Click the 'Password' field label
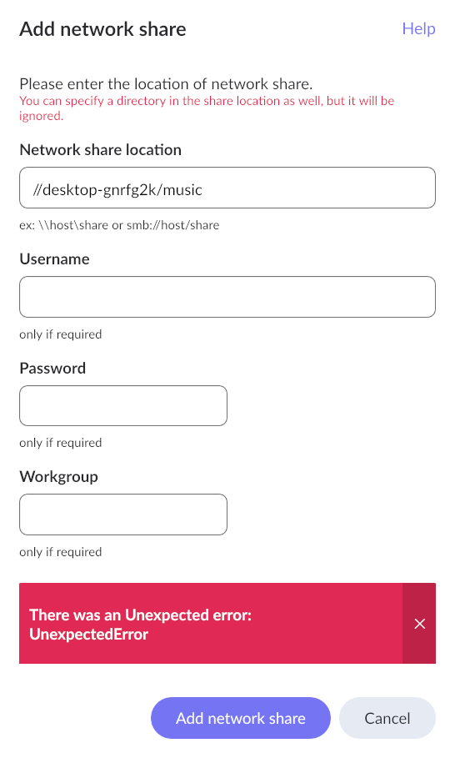 [x=52, y=369]
